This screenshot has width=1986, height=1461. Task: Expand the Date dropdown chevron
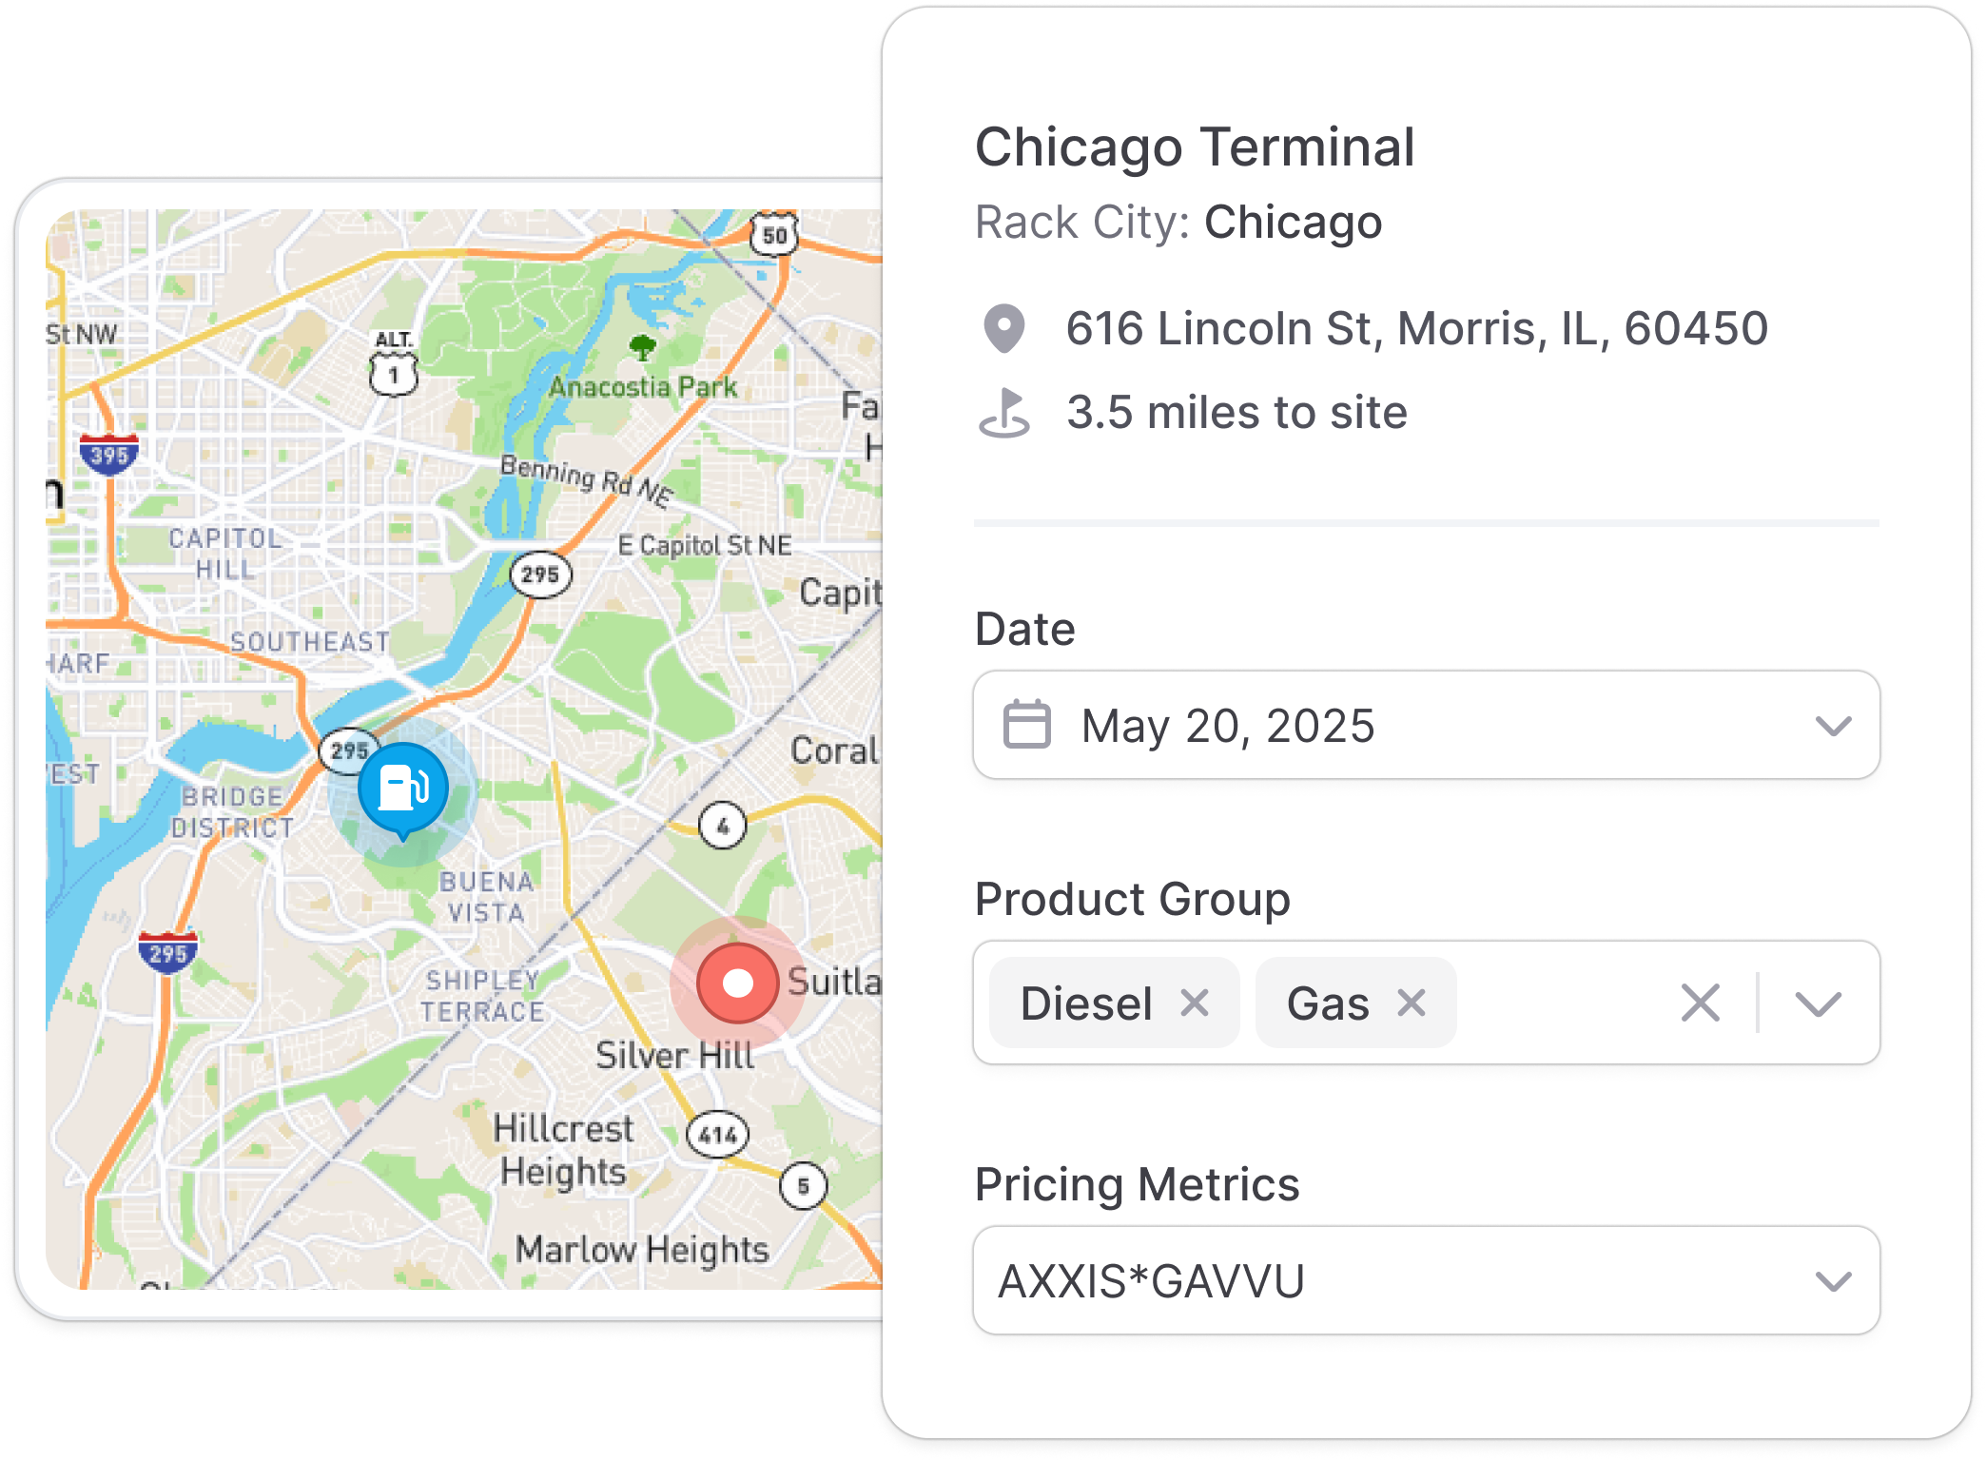[x=1833, y=726]
